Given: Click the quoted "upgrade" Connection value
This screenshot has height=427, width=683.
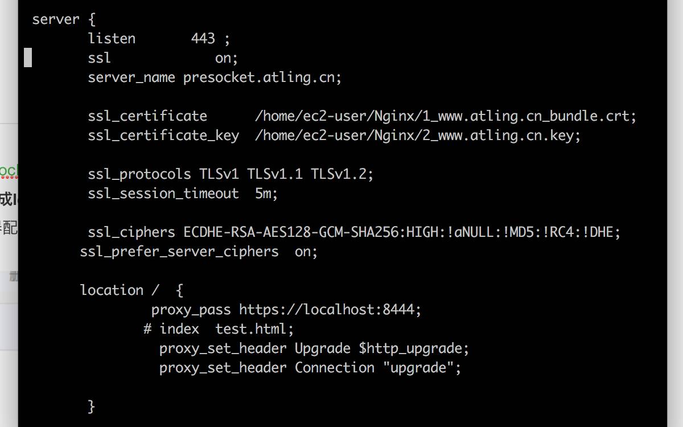Looking at the screenshot, I should 422,368.
